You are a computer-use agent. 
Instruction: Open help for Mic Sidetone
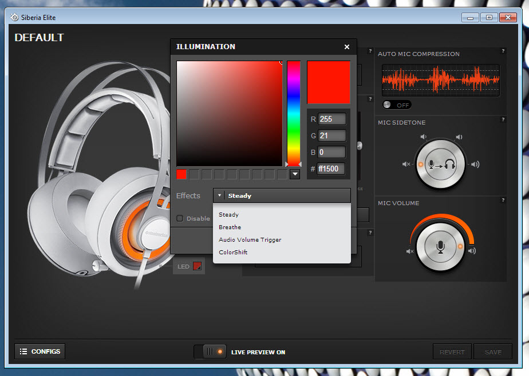[503, 119]
